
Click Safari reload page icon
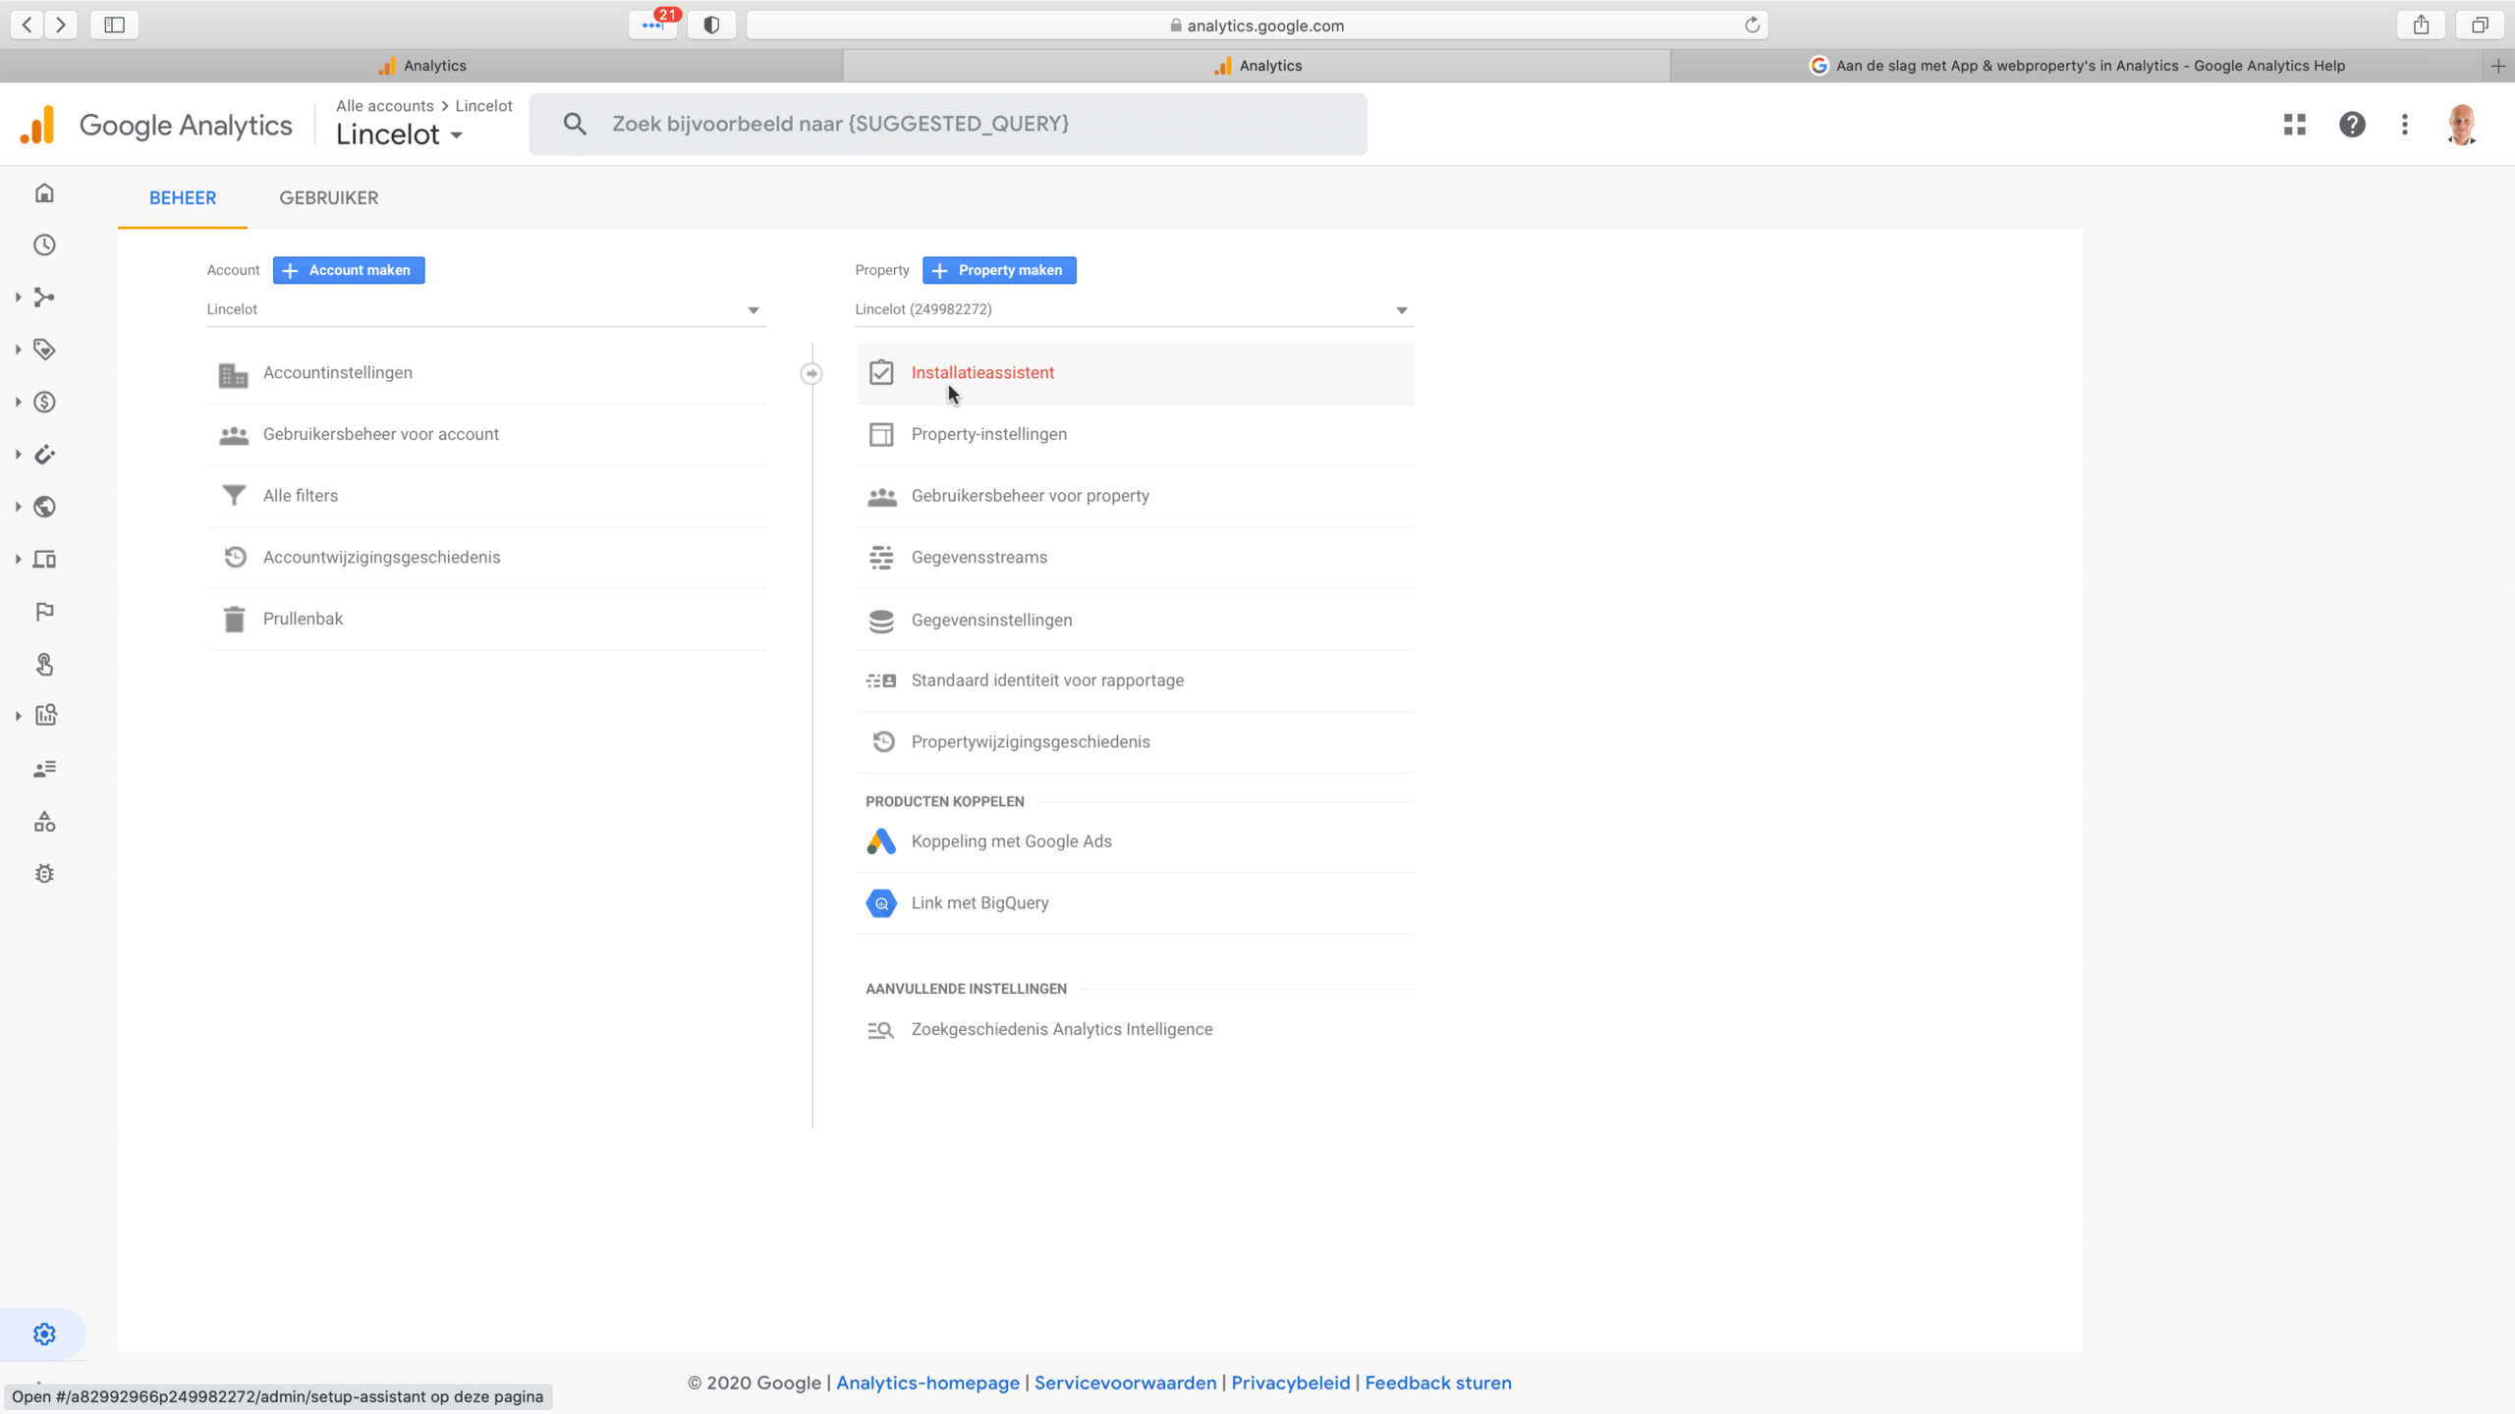pos(1752,25)
